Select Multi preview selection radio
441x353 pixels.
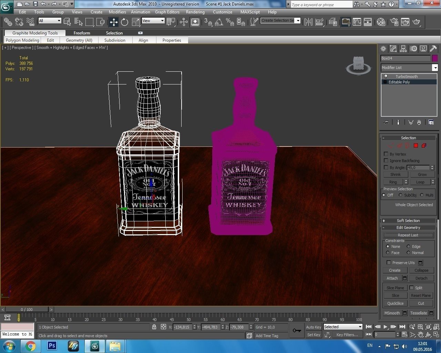[422, 195]
